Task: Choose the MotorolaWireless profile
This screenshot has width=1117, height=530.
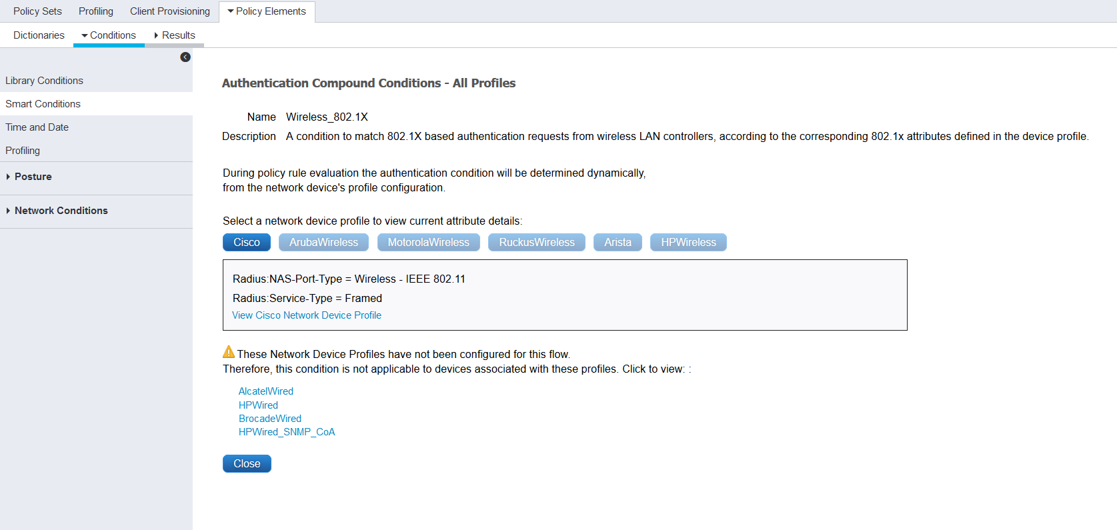Action: point(428,243)
